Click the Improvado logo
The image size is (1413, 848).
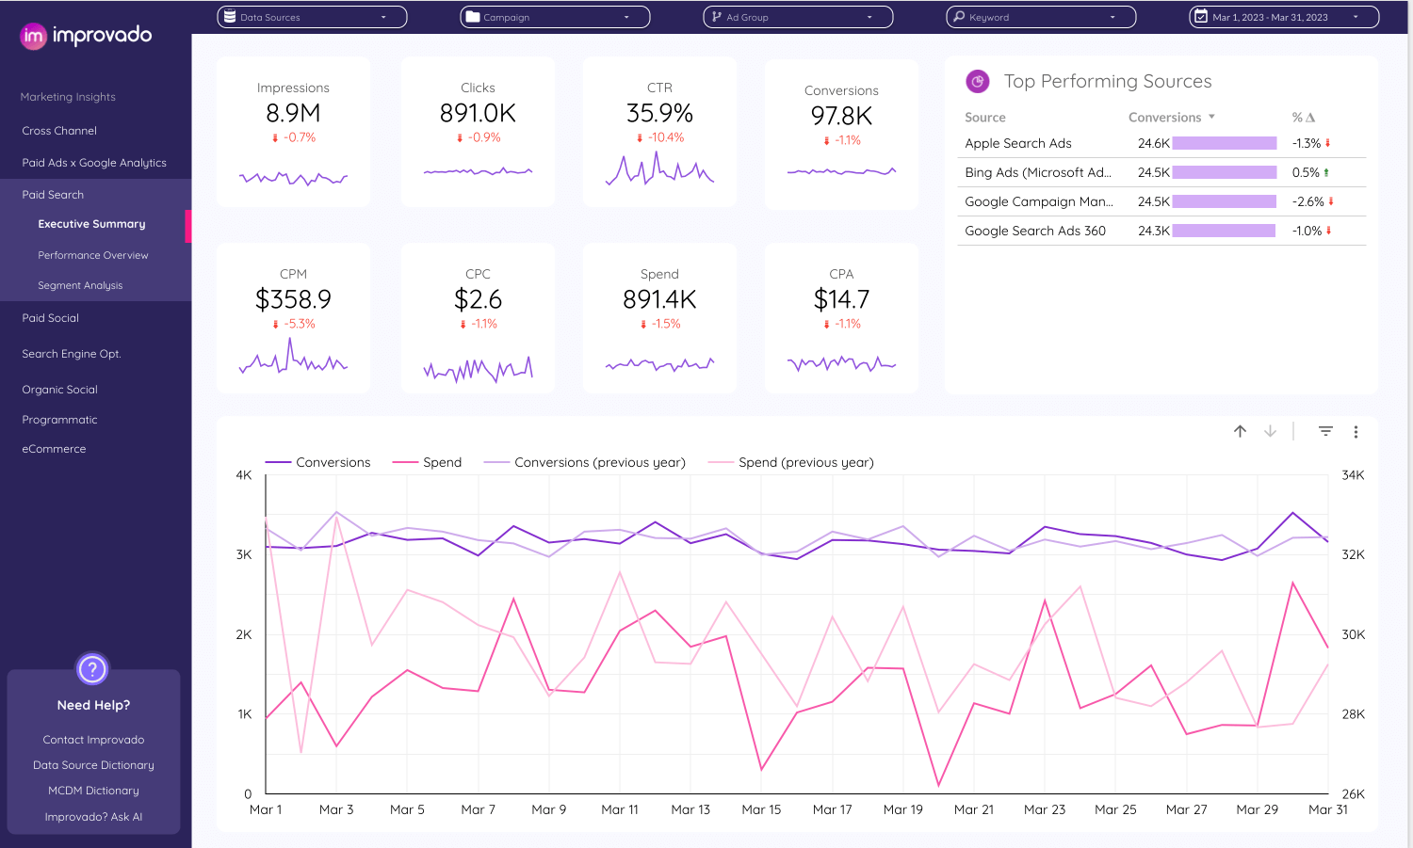pos(83,36)
